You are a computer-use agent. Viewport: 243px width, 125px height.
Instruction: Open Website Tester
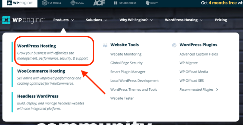coord(122,98)
